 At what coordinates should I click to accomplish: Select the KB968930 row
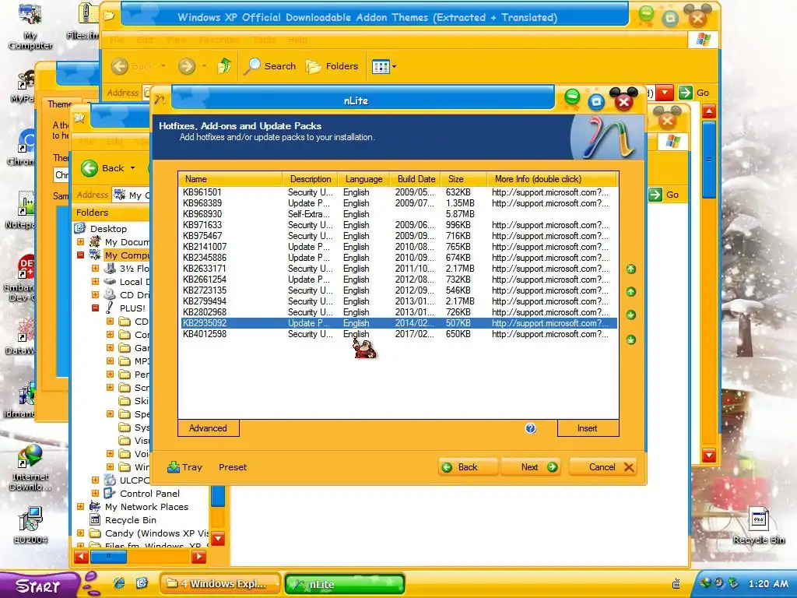398,214
